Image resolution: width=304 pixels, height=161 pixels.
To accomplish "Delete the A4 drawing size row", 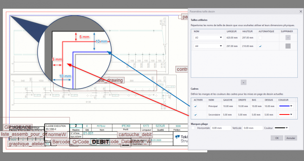I will (x=288, y=46).
